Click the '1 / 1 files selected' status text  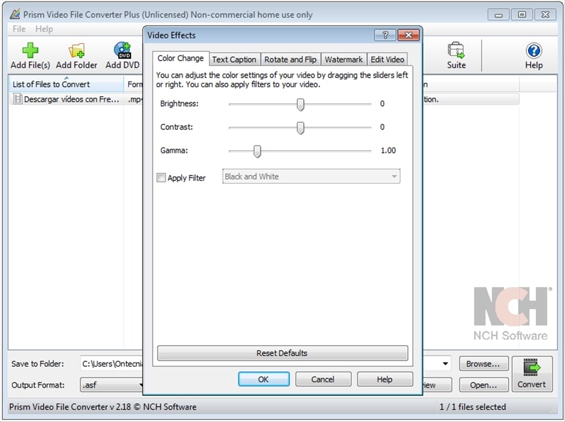472,407
